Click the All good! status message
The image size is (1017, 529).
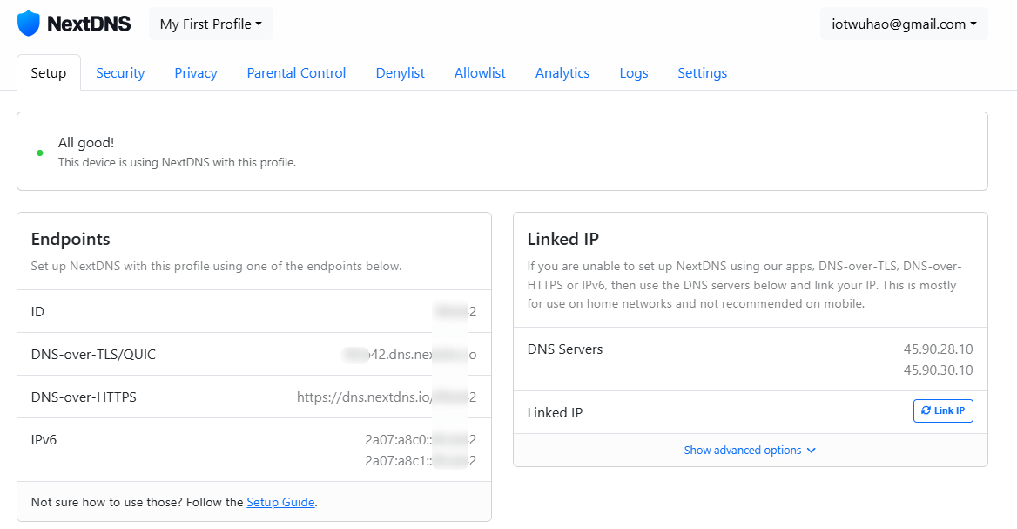click(x=86, y=143)
